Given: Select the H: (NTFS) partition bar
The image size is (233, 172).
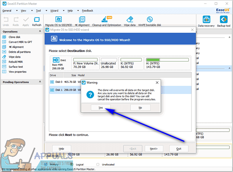Looking at the screenshot, I should click(x=167, y=60).
